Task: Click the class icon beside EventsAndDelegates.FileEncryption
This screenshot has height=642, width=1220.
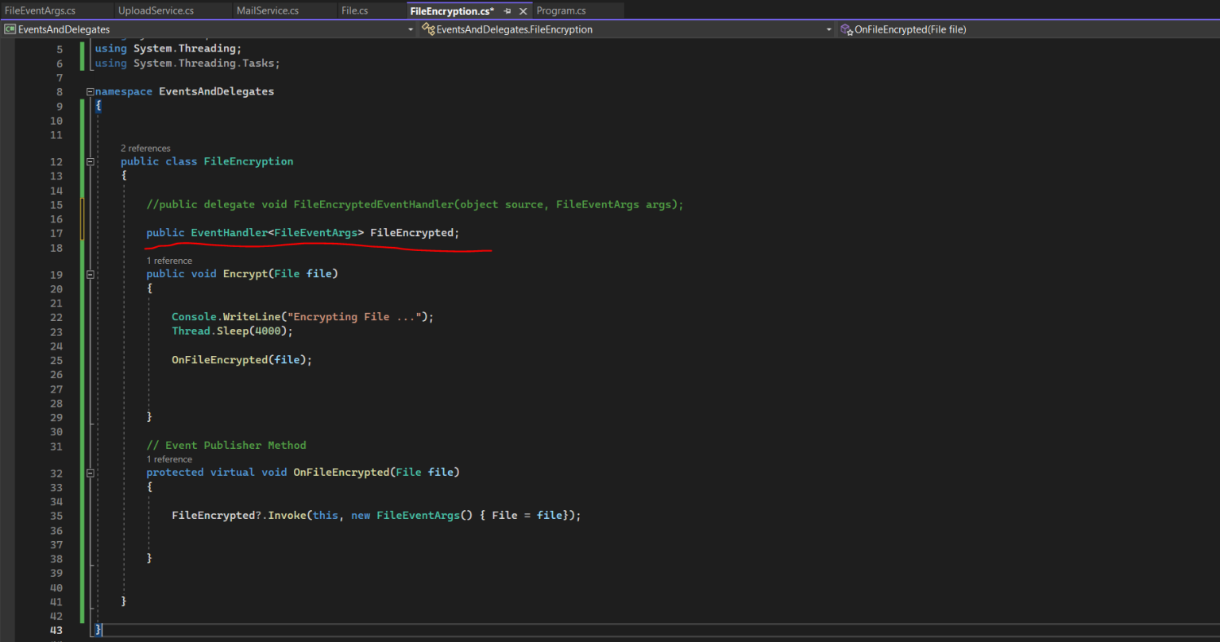Action: click(x=428, y=29)
